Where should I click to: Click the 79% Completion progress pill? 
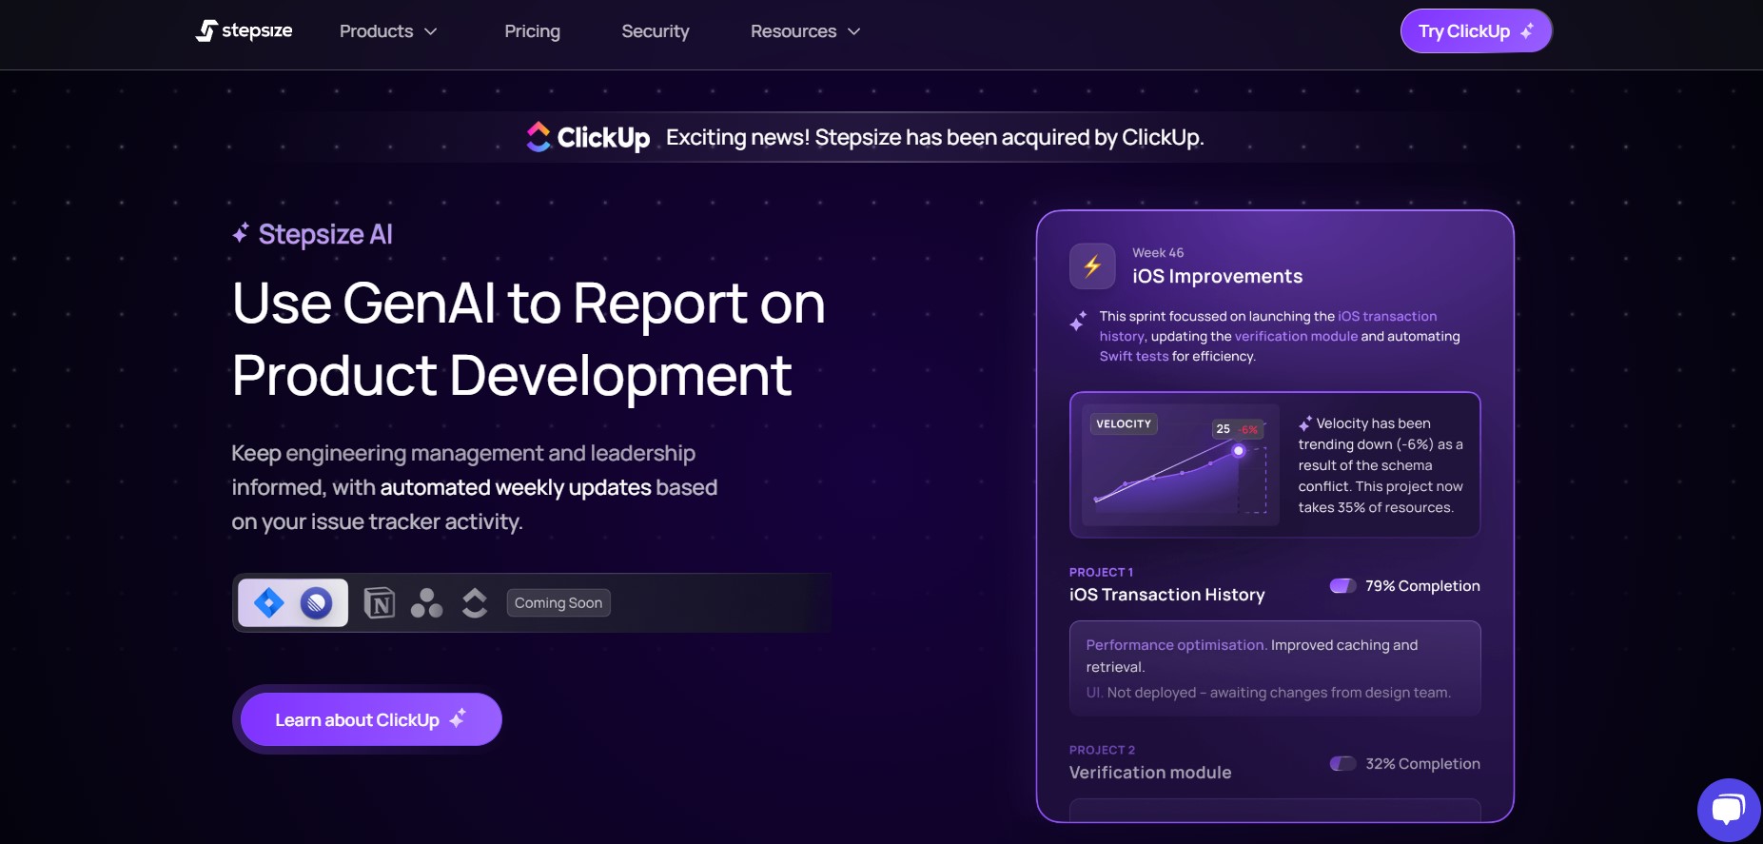pyautogui.click(x=1342, y=585)
